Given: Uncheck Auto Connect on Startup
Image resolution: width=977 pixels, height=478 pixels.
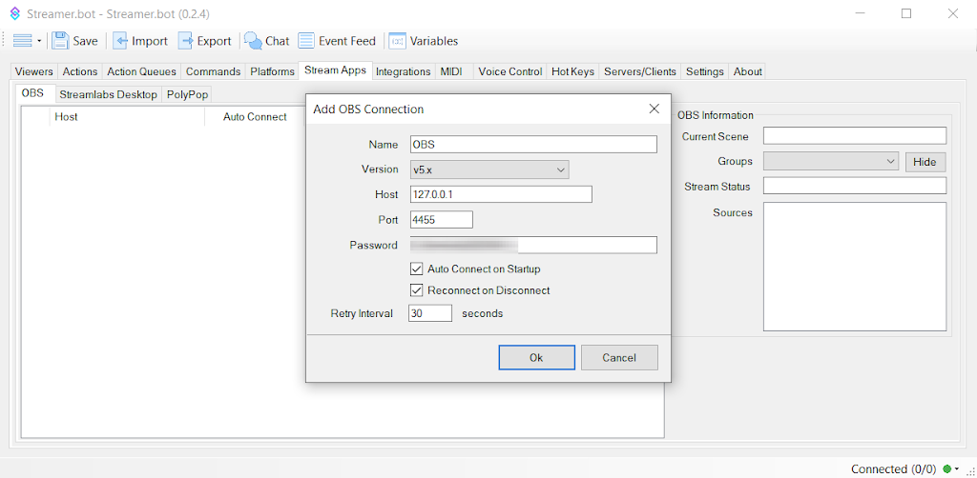Looking at the screenshot, I should pyautogui.click(x=416, y=269).
